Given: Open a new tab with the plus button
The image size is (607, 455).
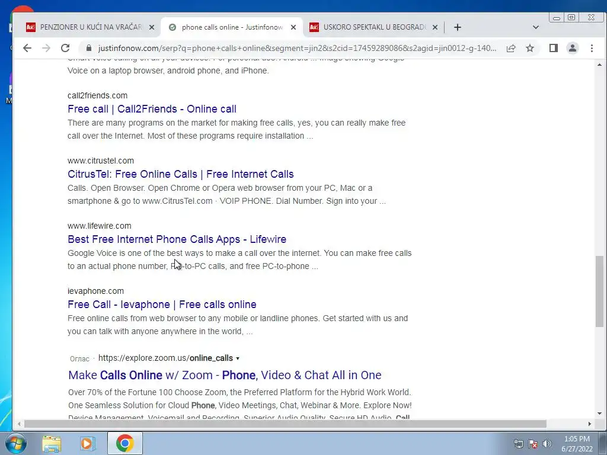Looking at the screenshot, I should [458, 27].
